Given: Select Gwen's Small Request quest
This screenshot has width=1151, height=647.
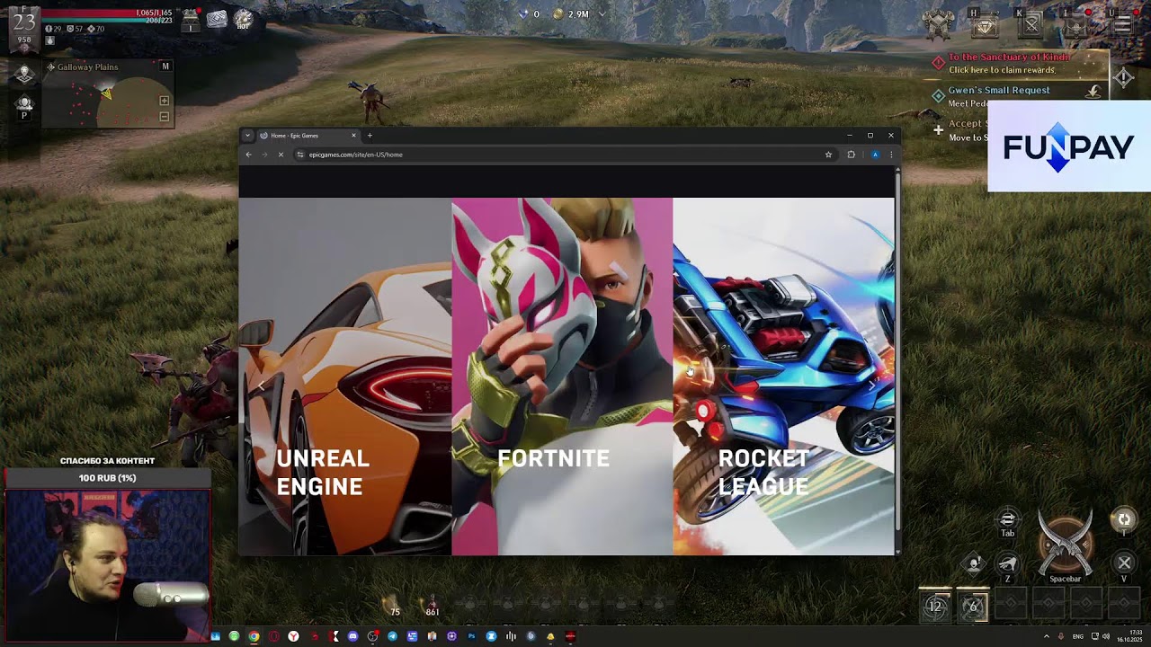Looking at the screenshot, I should tap(998, 90).
